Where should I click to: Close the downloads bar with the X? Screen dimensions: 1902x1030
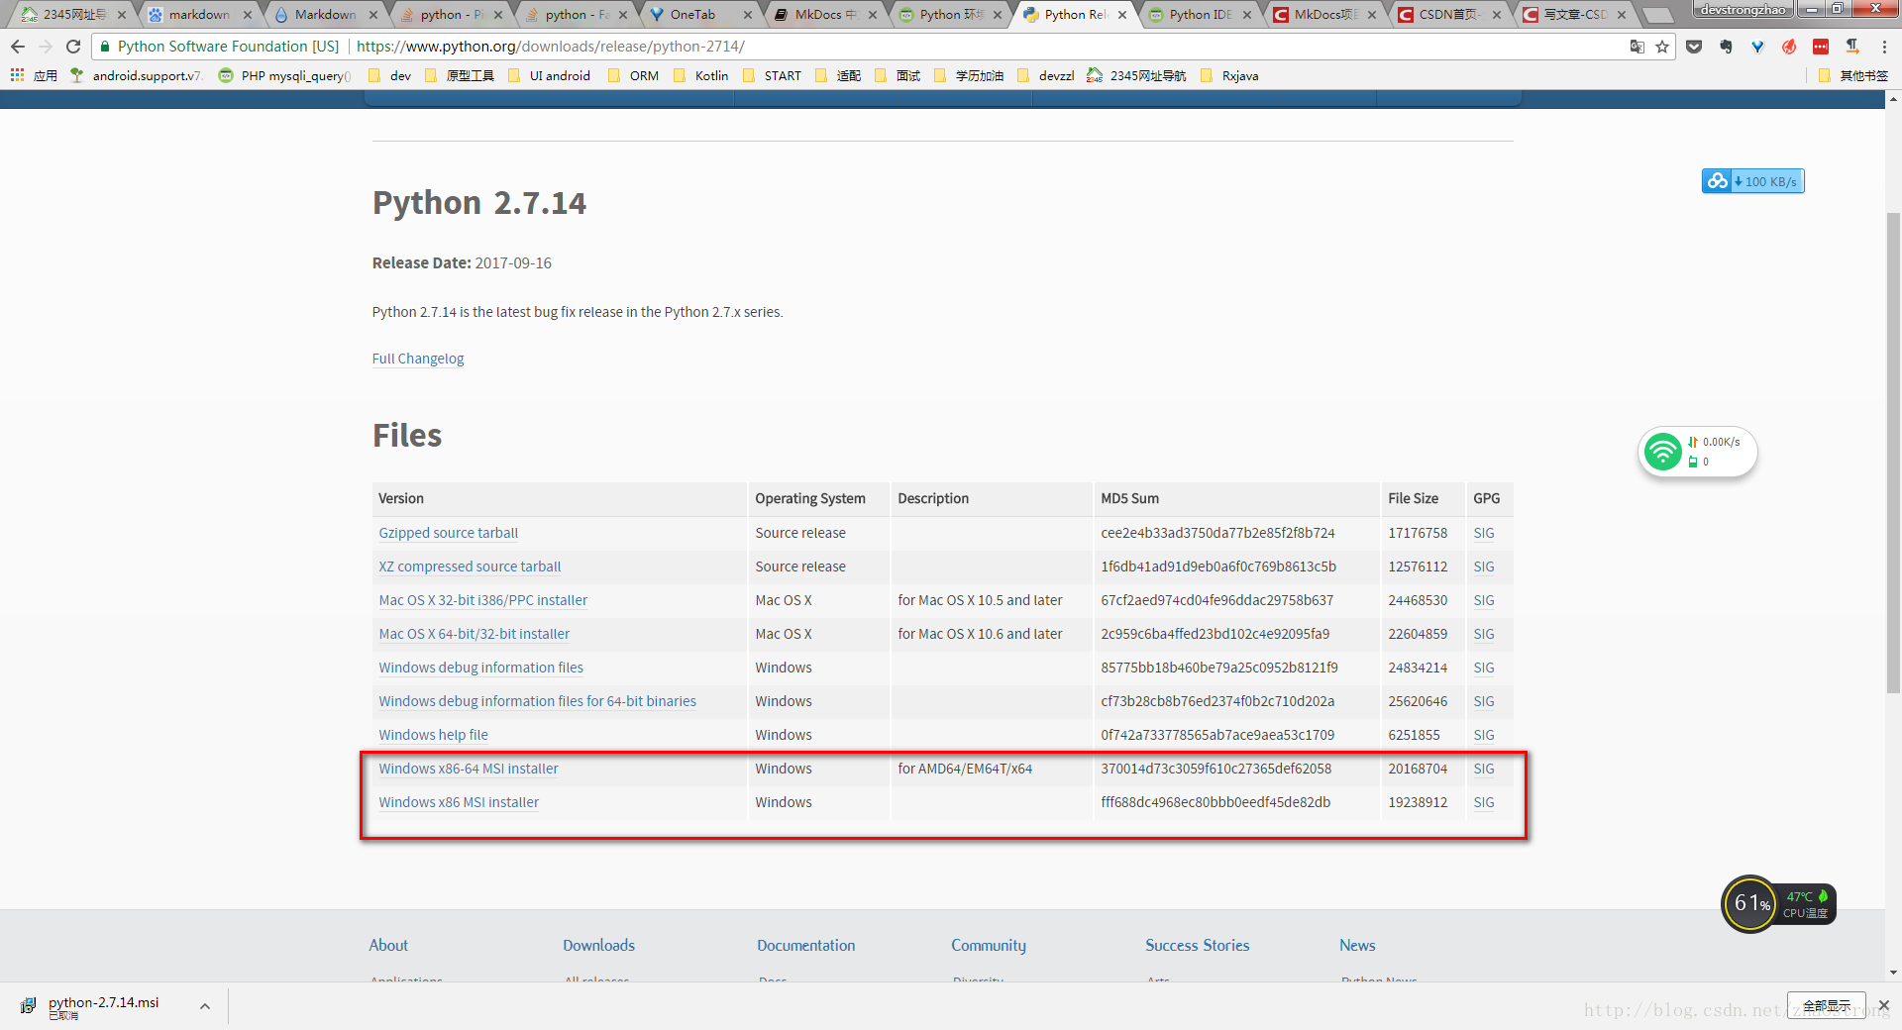[x=1883, y=1005]
